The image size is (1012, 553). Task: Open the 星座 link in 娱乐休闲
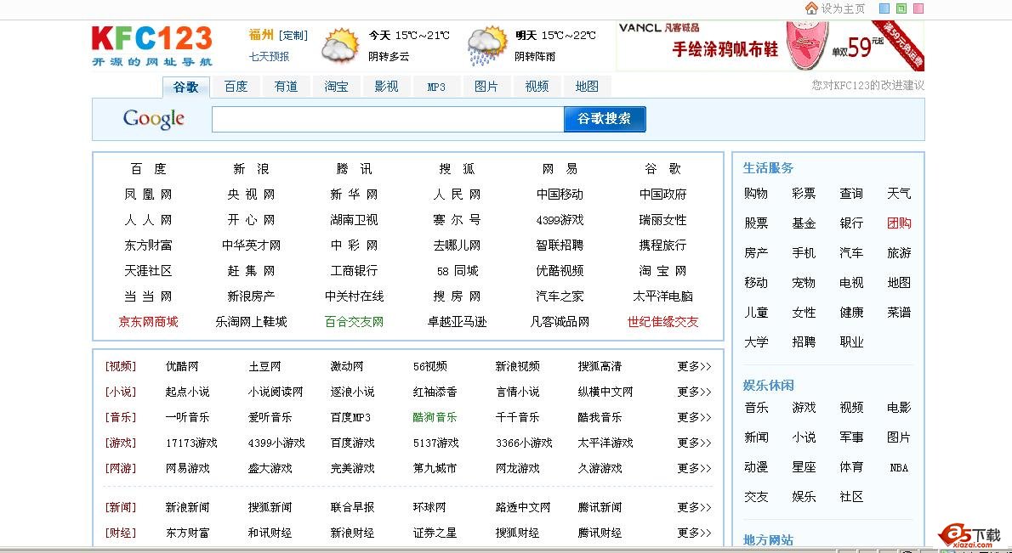point(804,466)
